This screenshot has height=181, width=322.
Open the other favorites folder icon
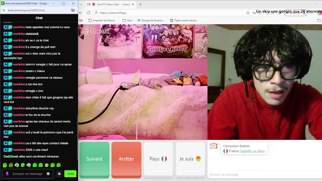319,20
